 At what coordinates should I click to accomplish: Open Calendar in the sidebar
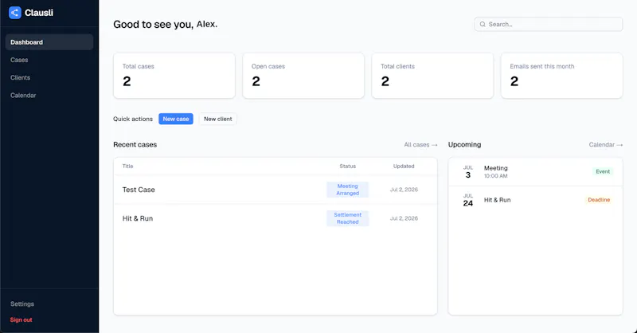23,95
